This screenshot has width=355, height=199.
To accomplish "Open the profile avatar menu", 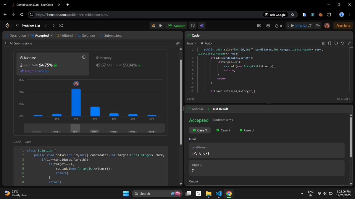I will click(x=327, y=26).
